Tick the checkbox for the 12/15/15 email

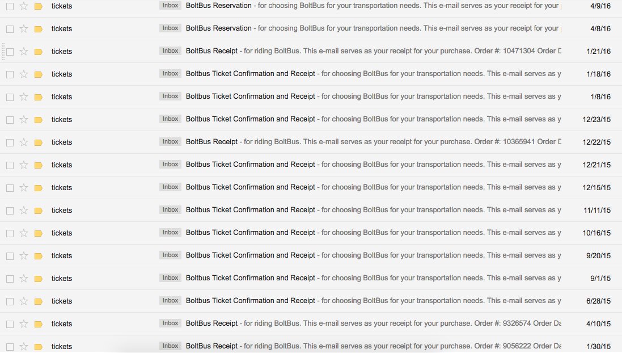10,188
